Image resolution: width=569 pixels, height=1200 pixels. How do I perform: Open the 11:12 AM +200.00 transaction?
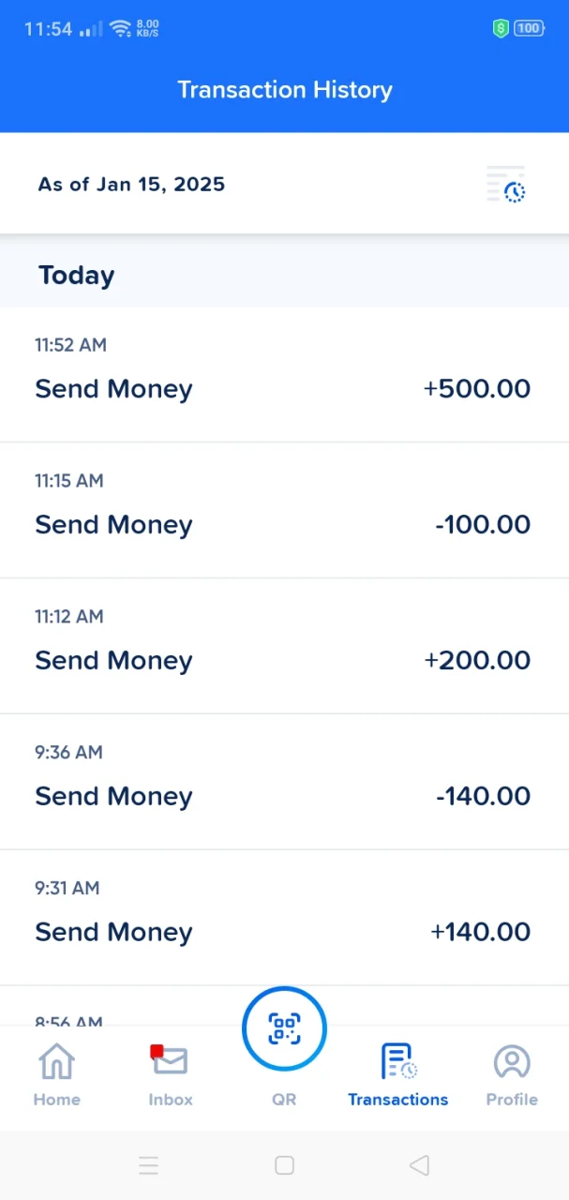tap(284, 646)
